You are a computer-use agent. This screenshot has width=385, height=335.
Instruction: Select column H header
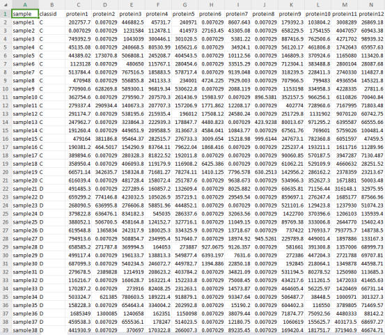(x=212, y=5)
